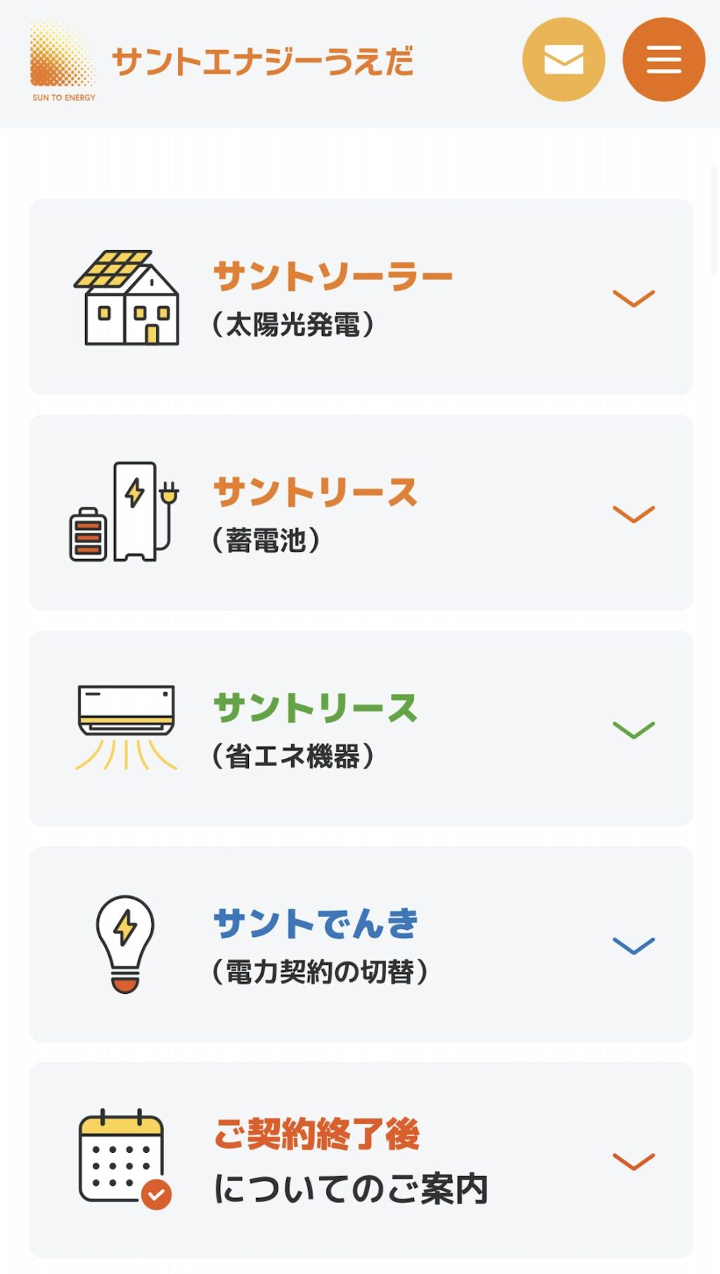Screen dimensions: 720x1274
Task: Expand the サントソーラー chevron
Action: pyautogui.click(x=634, y=298)
